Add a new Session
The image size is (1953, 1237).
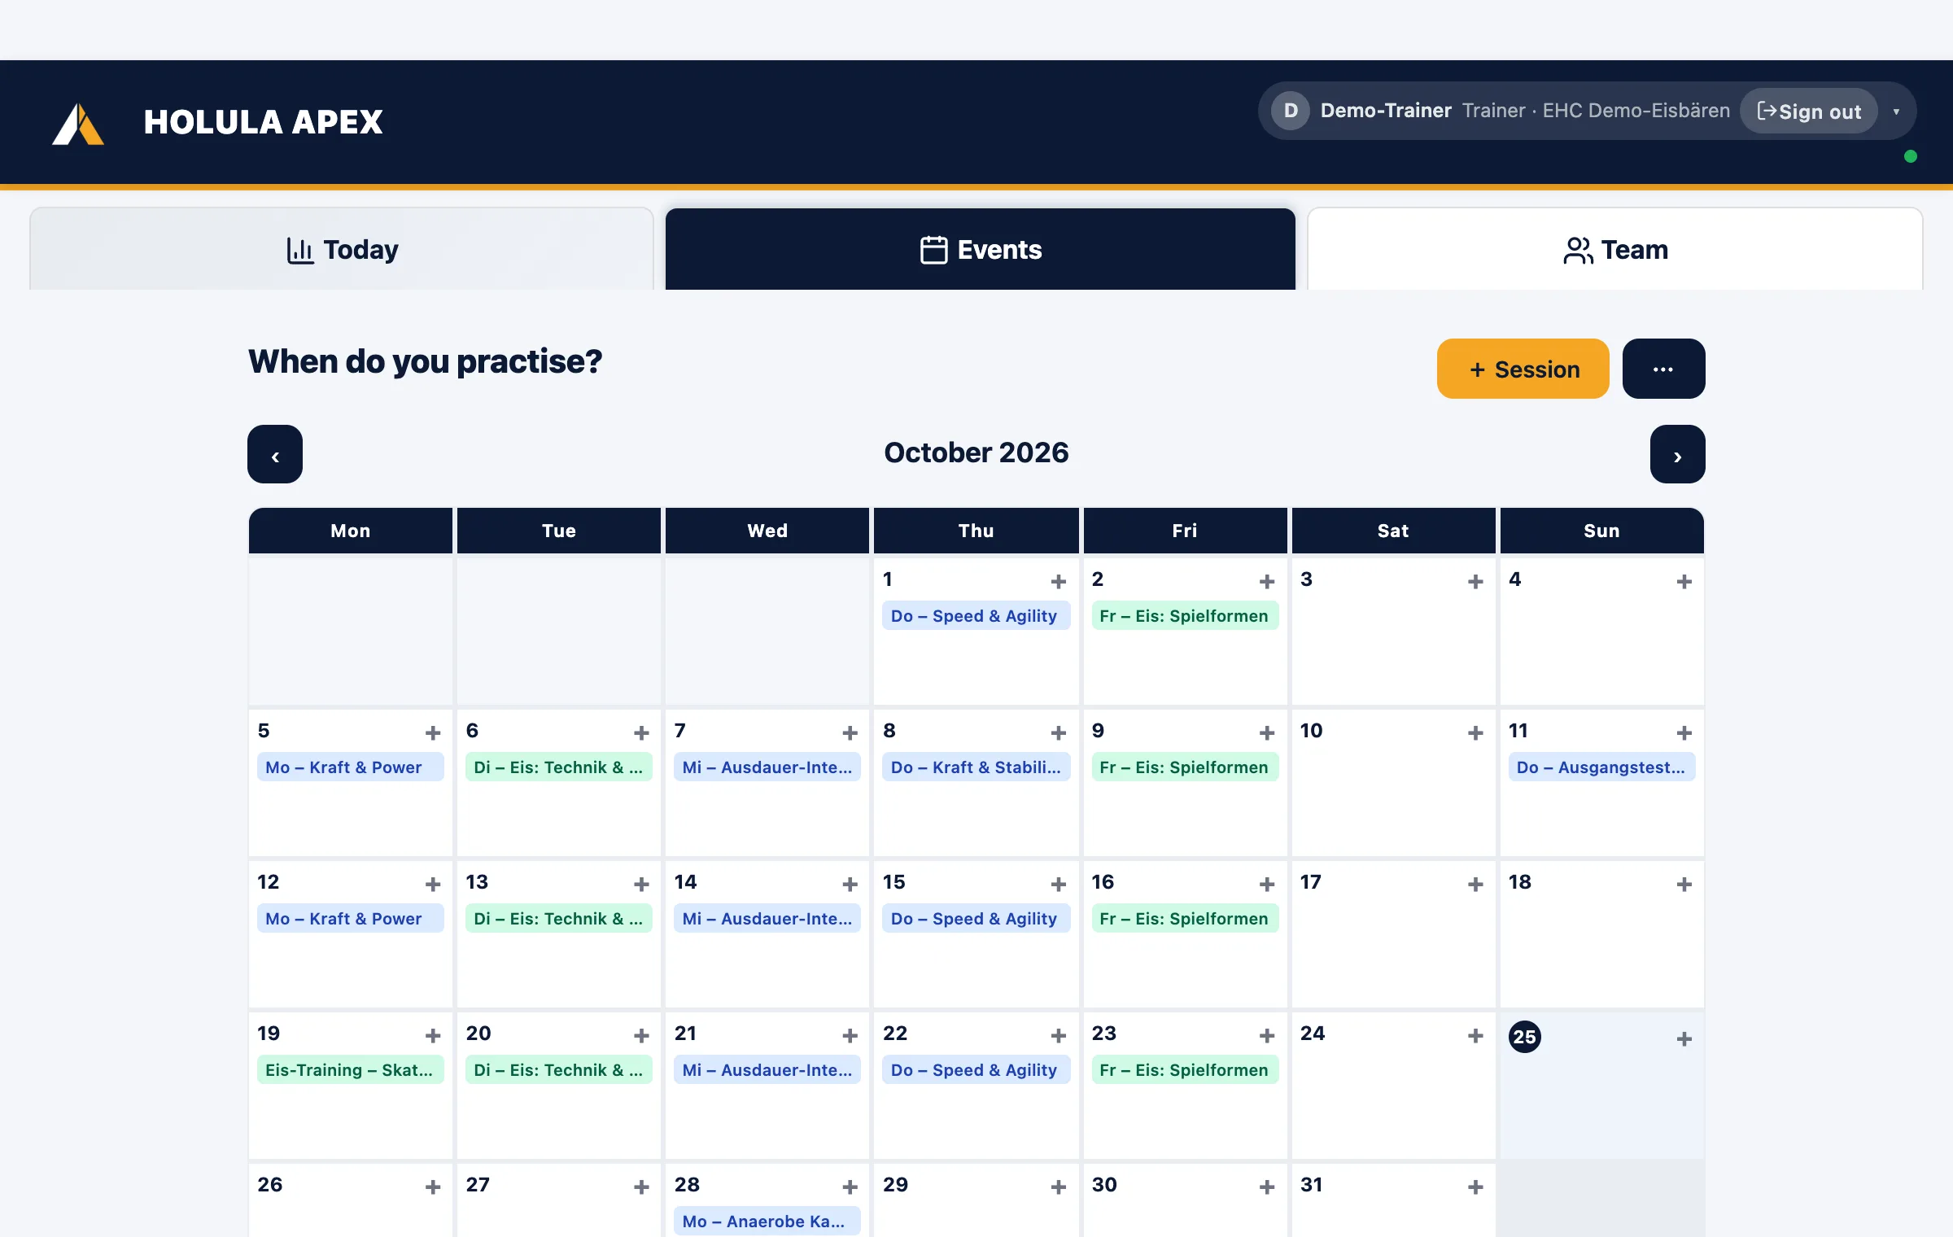pos(1523,369)
